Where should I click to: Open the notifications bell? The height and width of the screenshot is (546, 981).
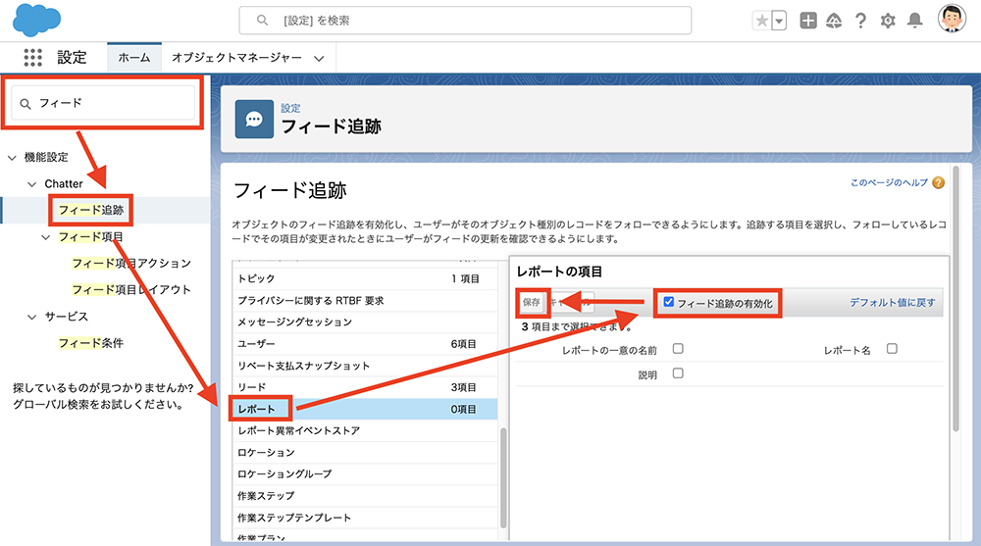click(x=914, y=21)
